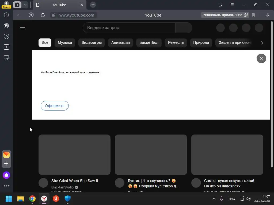The width and height of the screenshot is (274, 205).
Task: Click Самая глупая покупка тачки title
Action: tap(229, 183)
